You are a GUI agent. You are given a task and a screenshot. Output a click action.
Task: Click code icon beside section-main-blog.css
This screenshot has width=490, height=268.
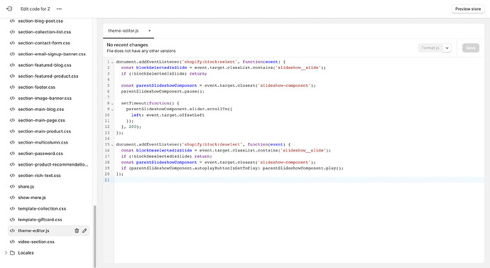(x=12, y=109)
